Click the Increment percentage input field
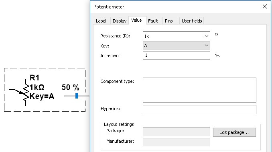272x152 pixels. [x=177, y=55]
